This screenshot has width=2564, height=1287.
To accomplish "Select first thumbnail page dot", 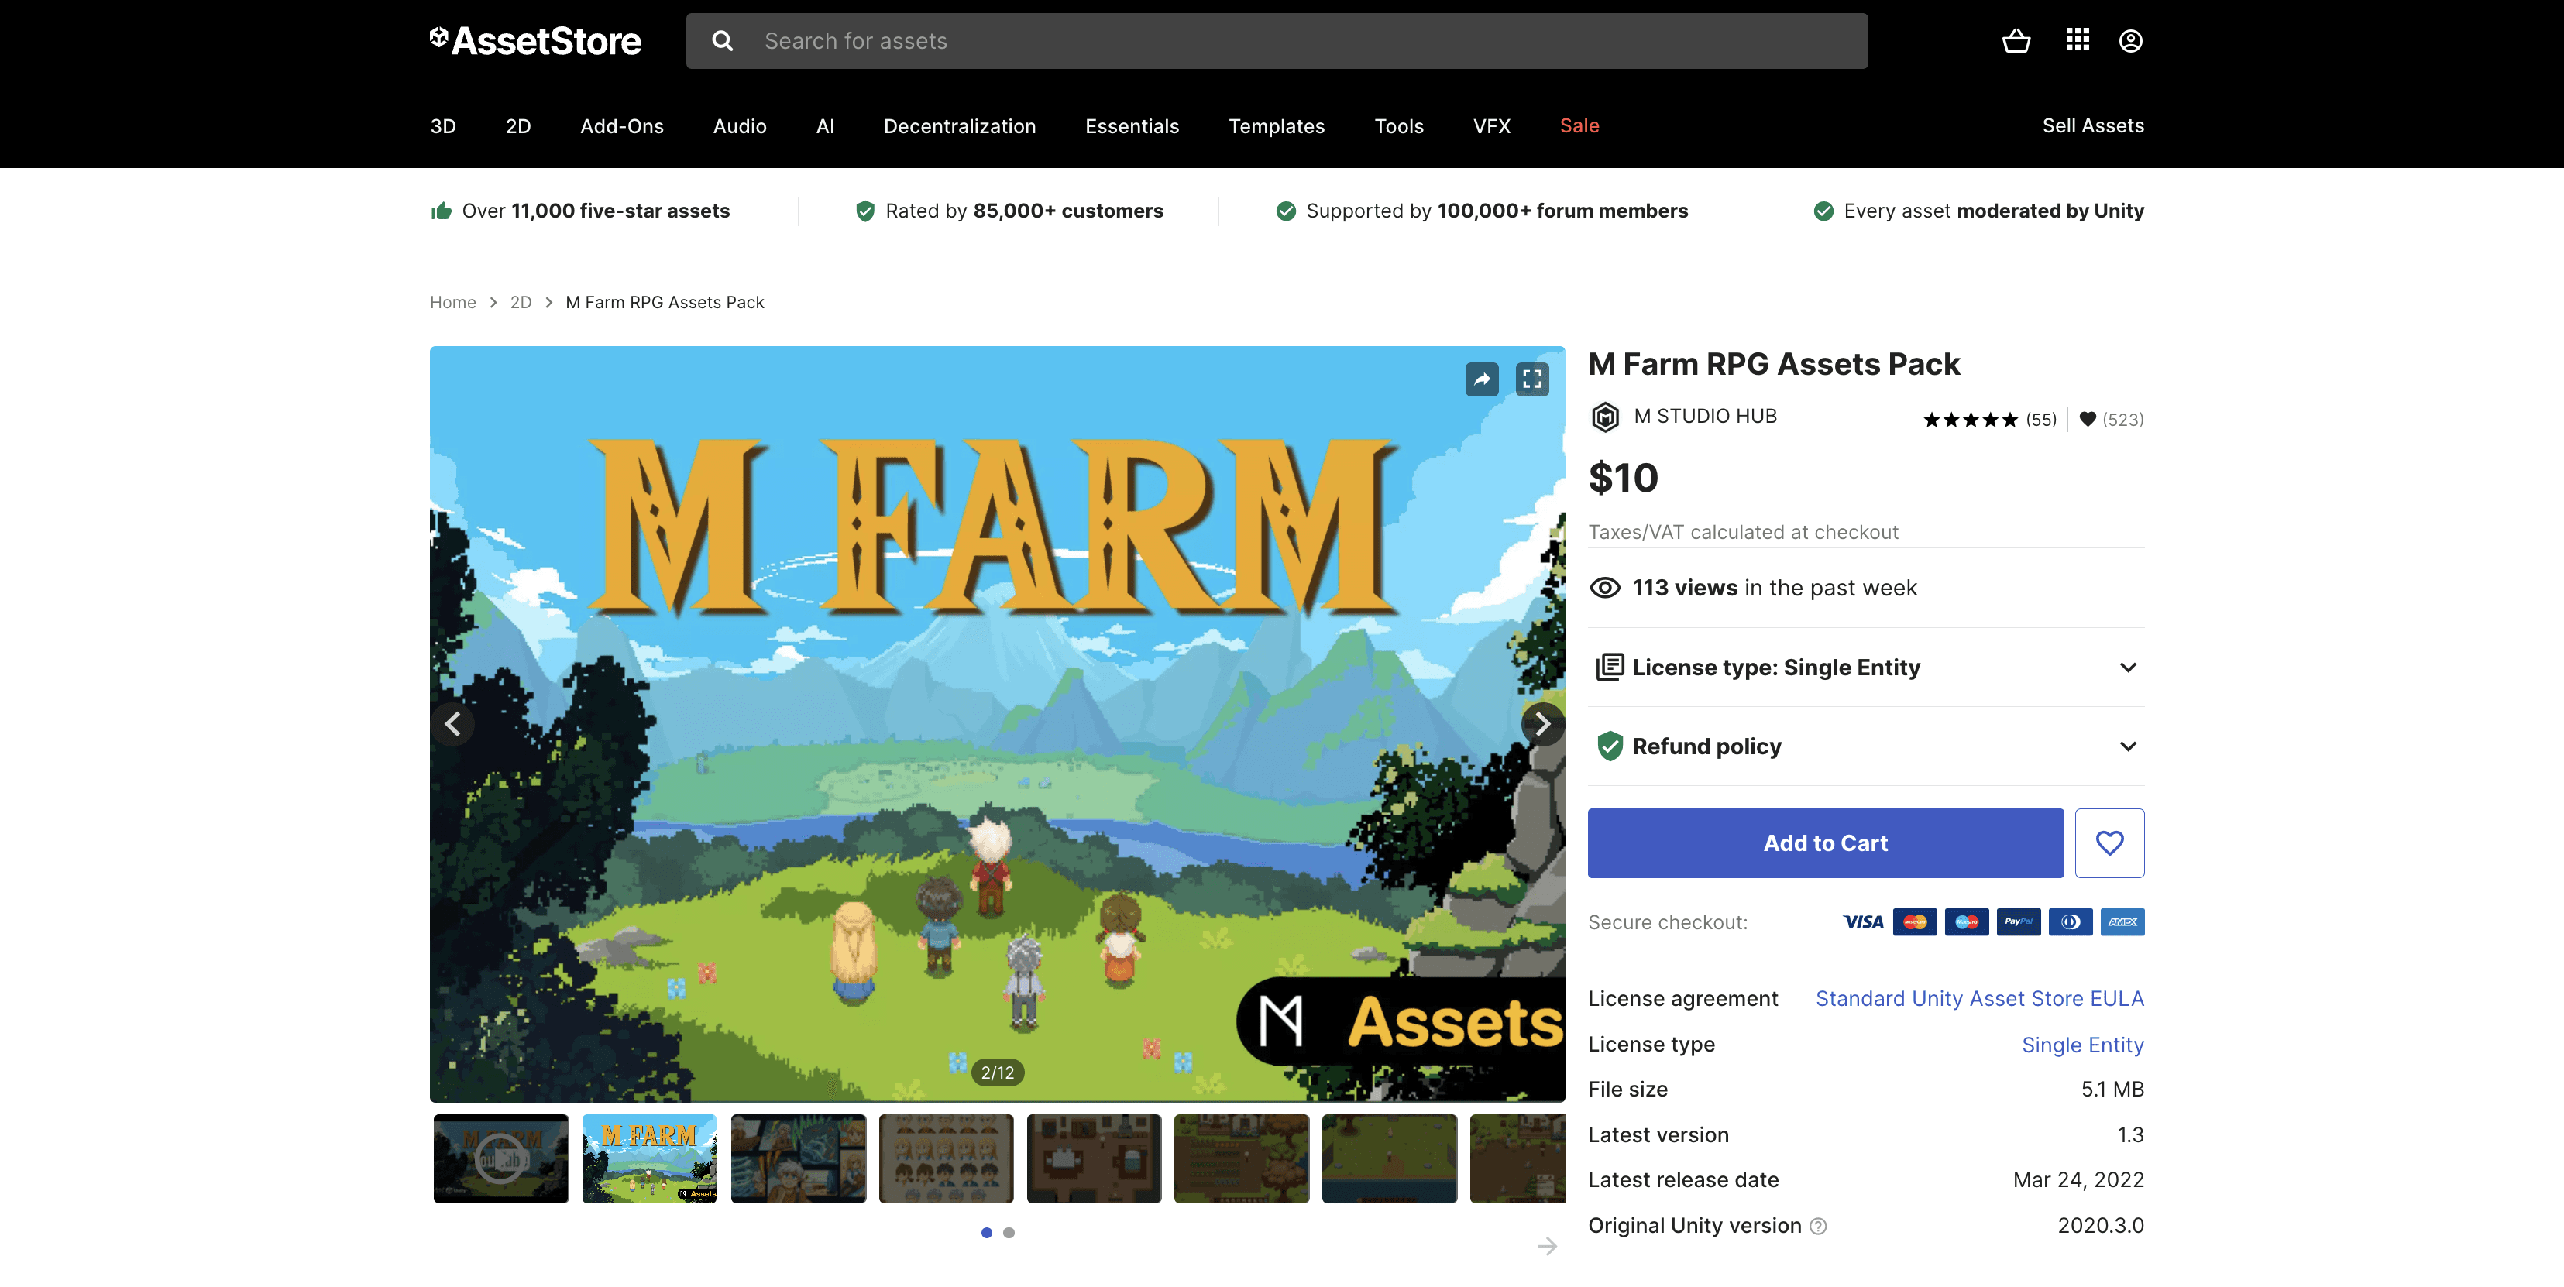I will point(985,1234).
